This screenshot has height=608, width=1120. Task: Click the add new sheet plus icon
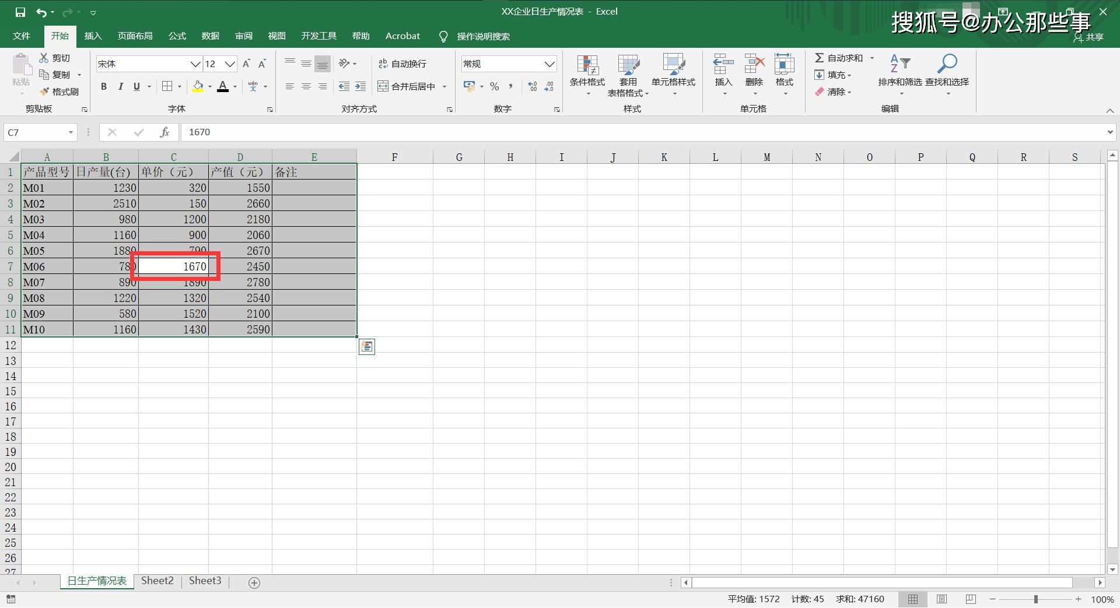tap(254, 582)
